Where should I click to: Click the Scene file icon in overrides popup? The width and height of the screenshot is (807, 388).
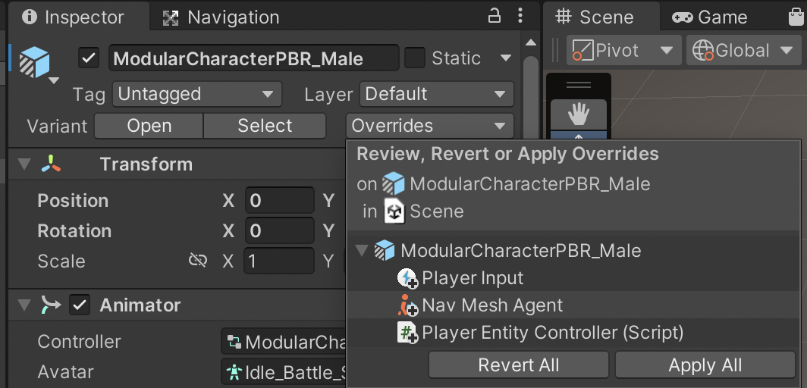click(394, 211)
